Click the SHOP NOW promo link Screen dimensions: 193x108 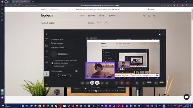[116, 9]
